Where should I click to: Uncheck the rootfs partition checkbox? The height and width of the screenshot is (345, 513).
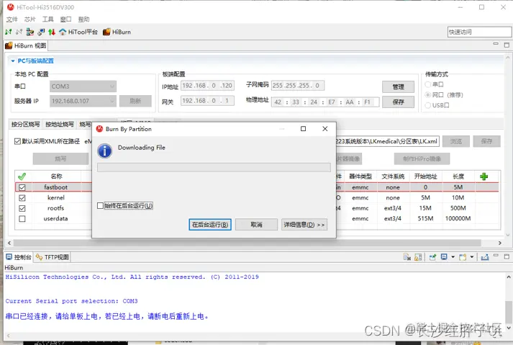tap(22, 208)
